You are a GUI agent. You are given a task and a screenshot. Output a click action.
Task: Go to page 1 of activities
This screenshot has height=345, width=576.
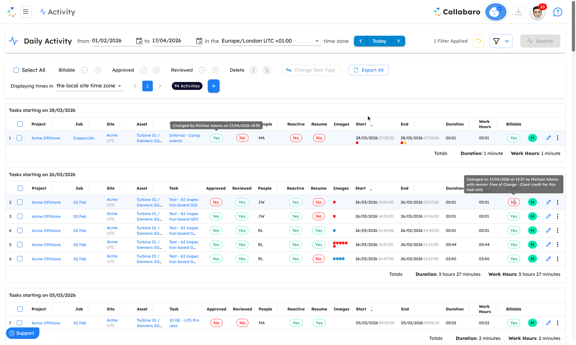pos(147,86)
